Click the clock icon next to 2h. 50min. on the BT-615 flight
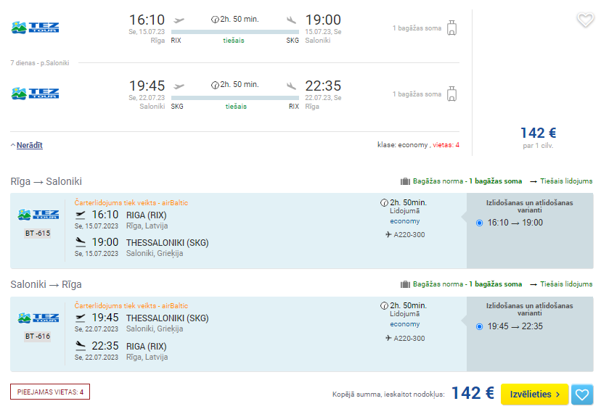Screen dimensions: 601x417 384,202
